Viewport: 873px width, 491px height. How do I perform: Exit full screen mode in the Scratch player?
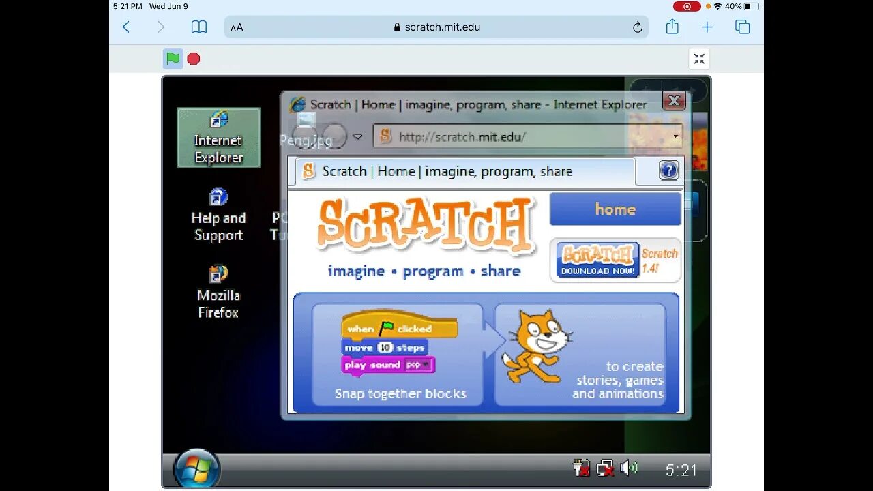tap(699, 59)
